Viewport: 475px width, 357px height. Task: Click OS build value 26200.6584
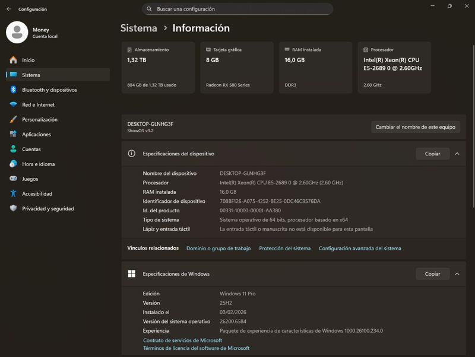[x=233, y=321]
